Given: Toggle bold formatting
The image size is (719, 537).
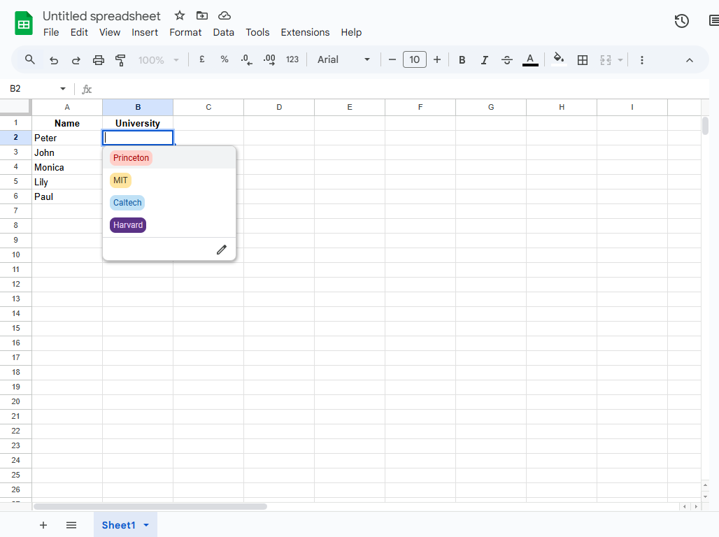Looking at the screenshot, I should (x=462, y=59).
